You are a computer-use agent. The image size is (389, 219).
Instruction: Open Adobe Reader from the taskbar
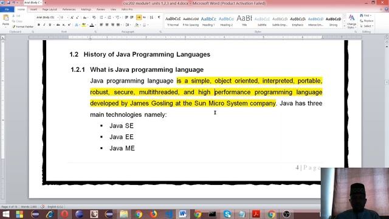point(256,214)
